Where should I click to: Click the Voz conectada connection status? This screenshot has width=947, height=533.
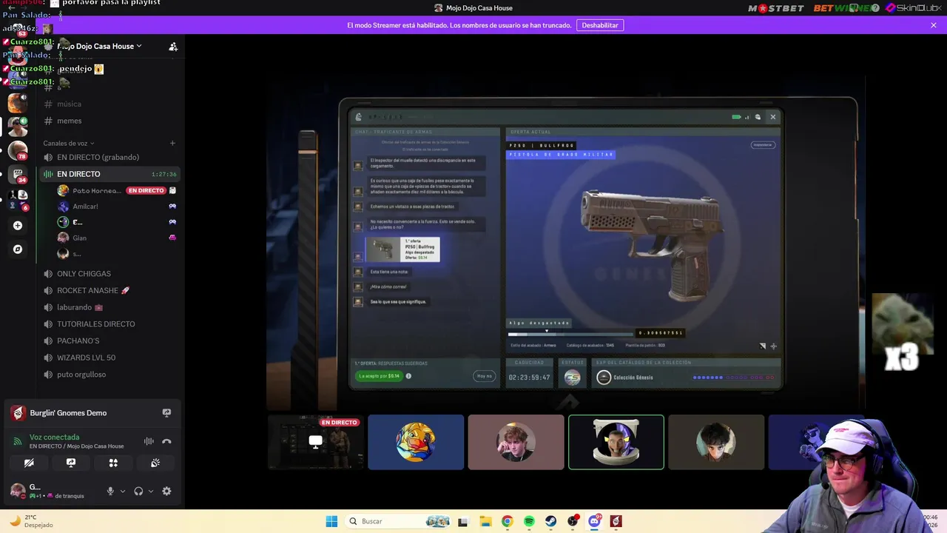(54, 438)
